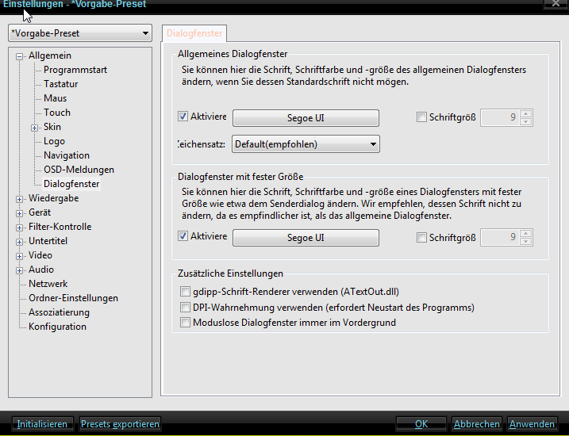The image size is (569, 436).
Task: Click the Segoe UI font button for general dialog
Action: (x=306, y=118)
